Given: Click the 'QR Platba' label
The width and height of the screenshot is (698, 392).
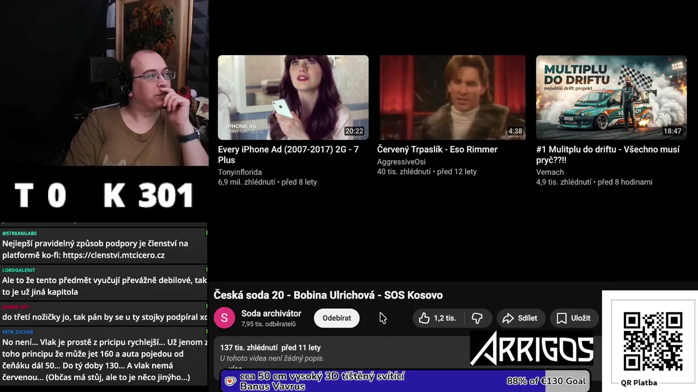Looking at the screenshot, I should tap(639, 382).
